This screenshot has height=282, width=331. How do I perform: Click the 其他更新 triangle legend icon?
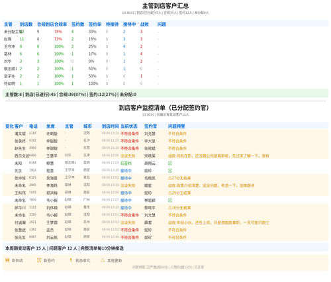103,260
